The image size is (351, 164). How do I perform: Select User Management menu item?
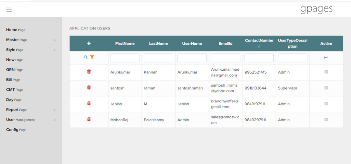point(20,120)
